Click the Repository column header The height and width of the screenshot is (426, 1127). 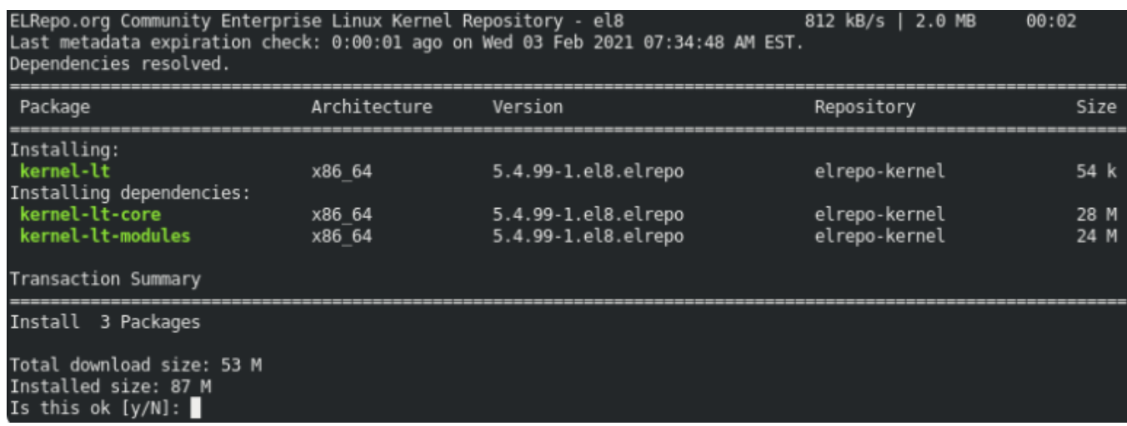pos(864,106)
